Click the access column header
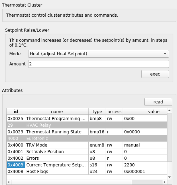The width and height of the screenshot is (177, 185). click(x=114, y=112)
